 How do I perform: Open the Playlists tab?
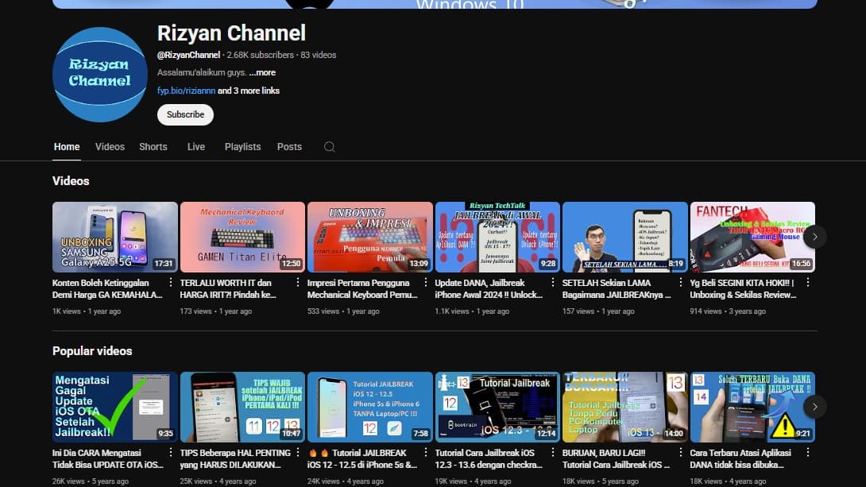pos(242,147)
